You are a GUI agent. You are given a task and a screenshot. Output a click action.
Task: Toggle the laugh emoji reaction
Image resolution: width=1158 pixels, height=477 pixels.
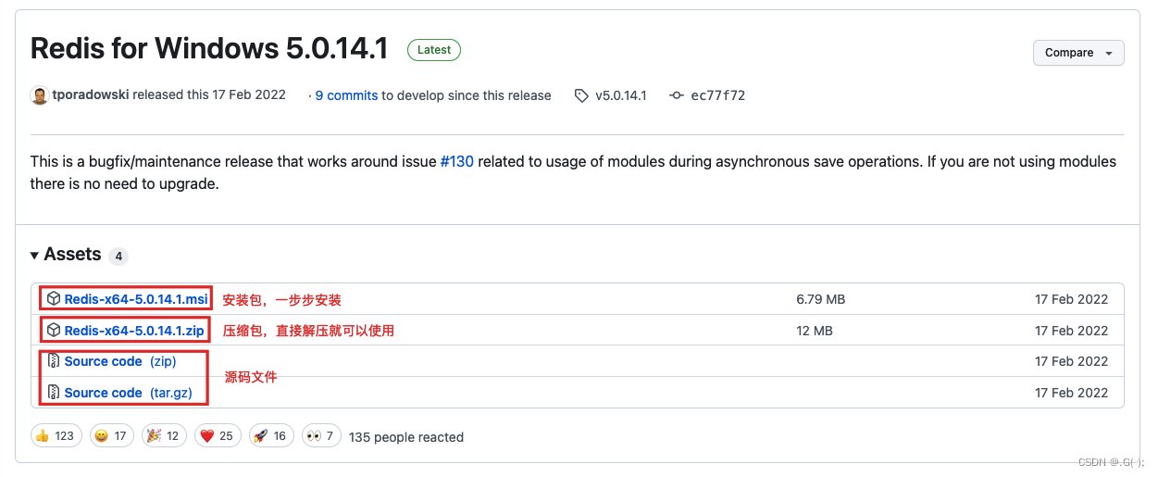coord(110,436)
